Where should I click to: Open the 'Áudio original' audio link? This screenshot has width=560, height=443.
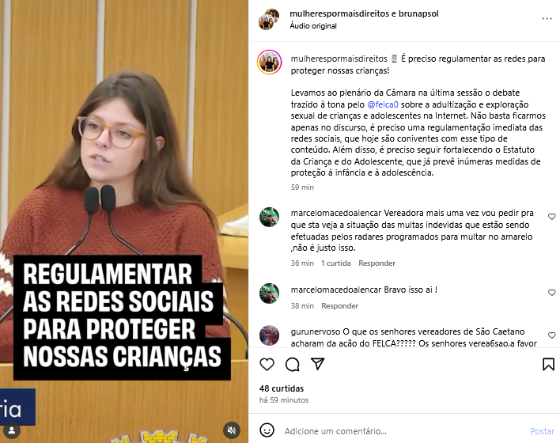coord(313,26)
